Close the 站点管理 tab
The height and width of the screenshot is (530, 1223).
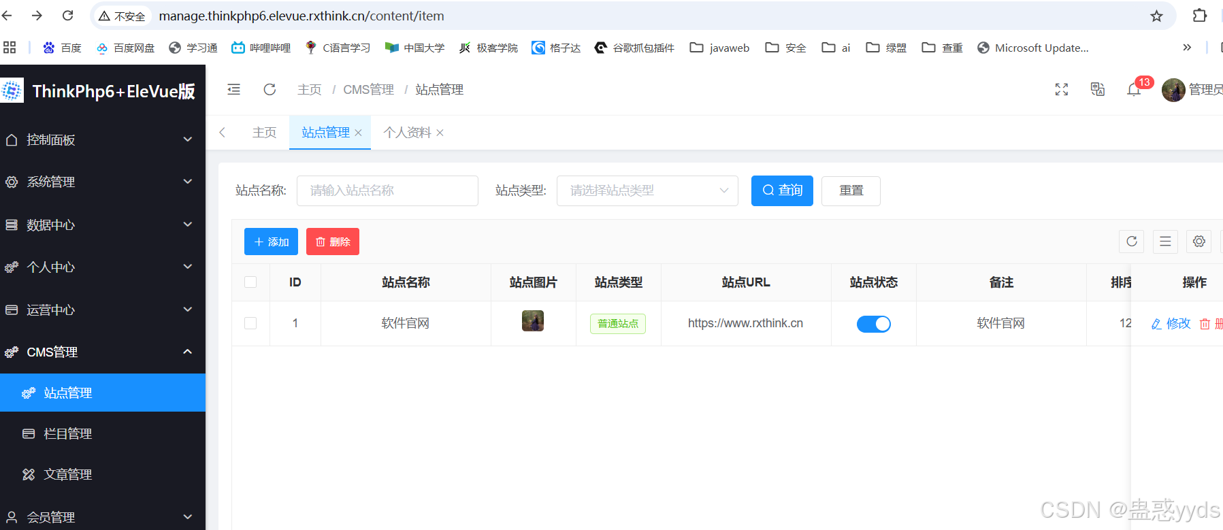pos(358,133)
